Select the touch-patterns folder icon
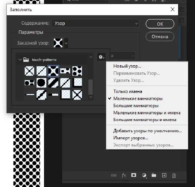Image resolution: width=195 pixels, height=187 pixels. click(26, 60)
